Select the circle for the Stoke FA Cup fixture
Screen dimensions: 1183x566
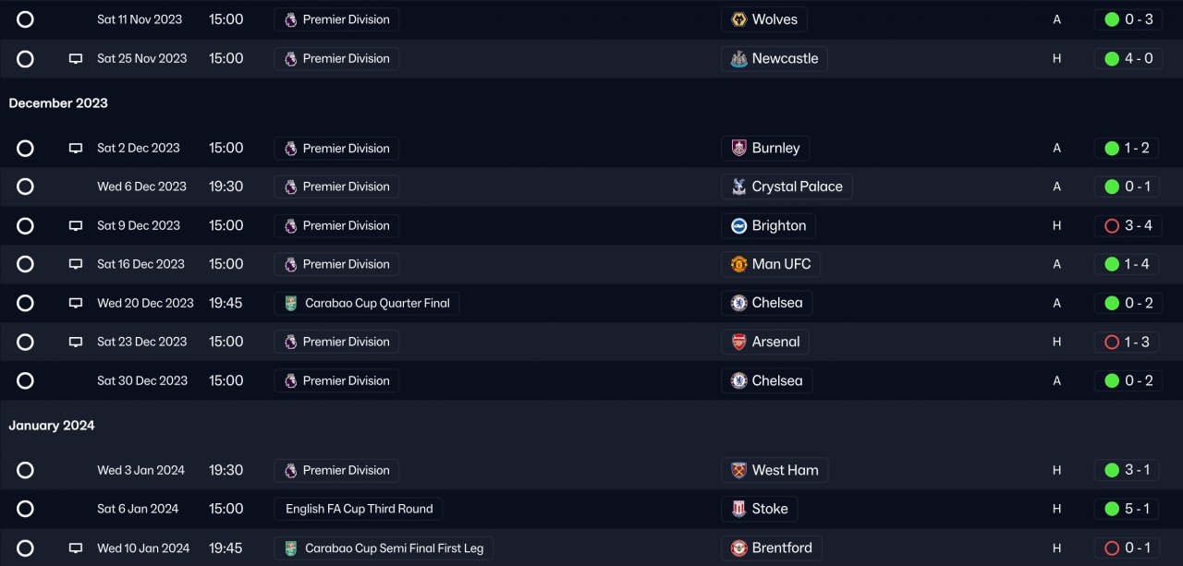coord(25,509)
